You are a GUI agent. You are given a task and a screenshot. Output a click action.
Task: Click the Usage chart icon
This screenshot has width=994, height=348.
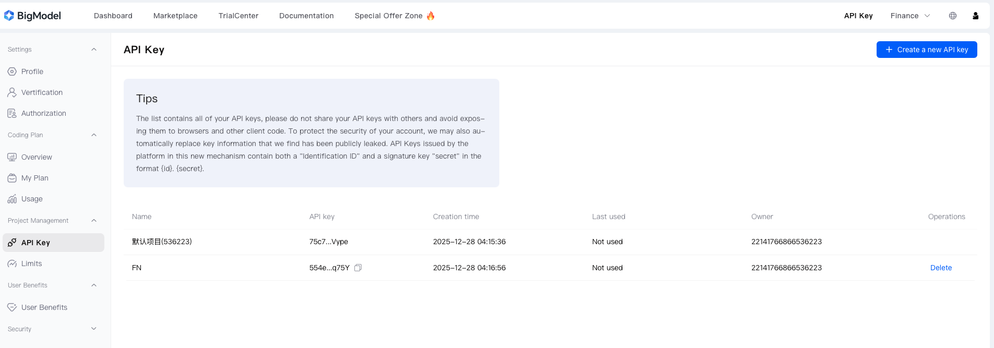coord(12,199)
